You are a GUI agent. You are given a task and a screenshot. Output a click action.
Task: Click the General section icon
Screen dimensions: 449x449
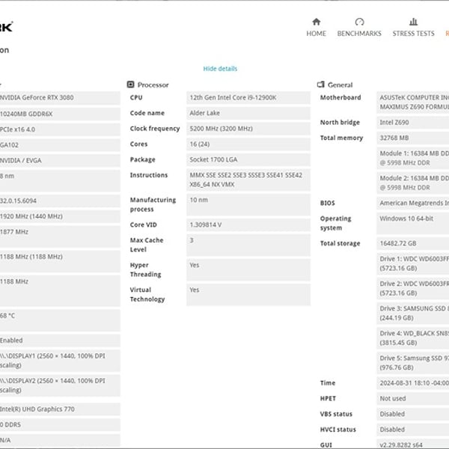321,85
